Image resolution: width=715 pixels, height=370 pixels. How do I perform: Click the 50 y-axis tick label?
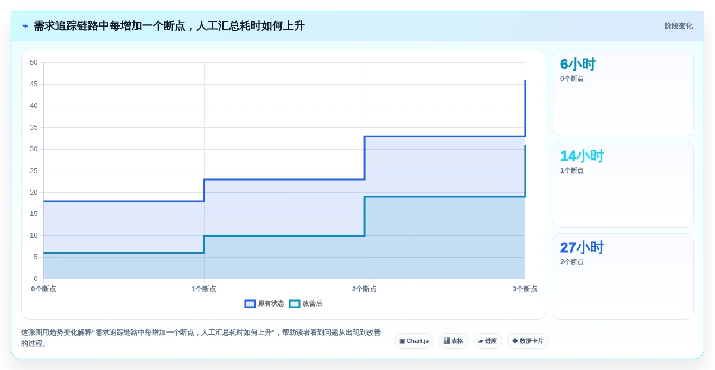(34, 62)
